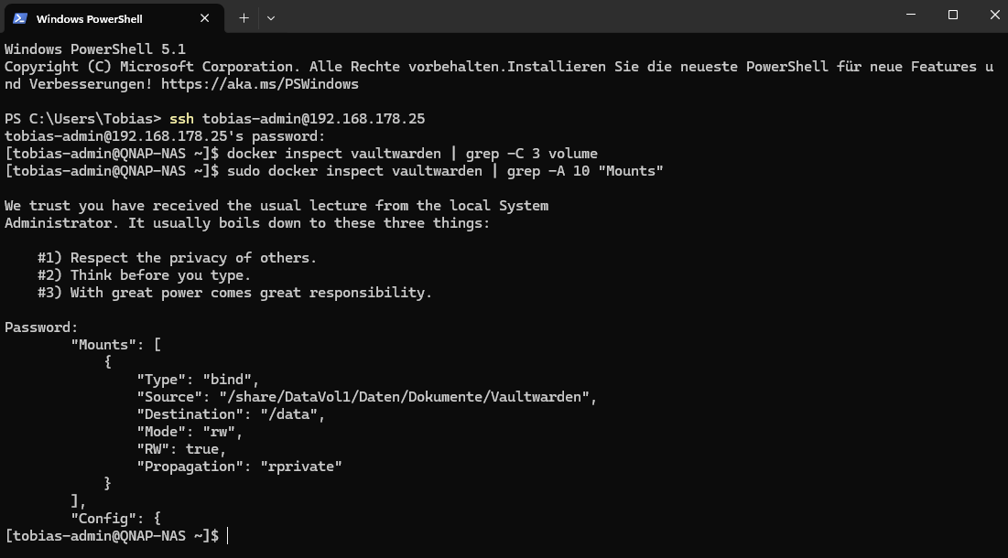Select the Windows PowerShell tab title
The image size is (1008, 558).
click(90, 19)
